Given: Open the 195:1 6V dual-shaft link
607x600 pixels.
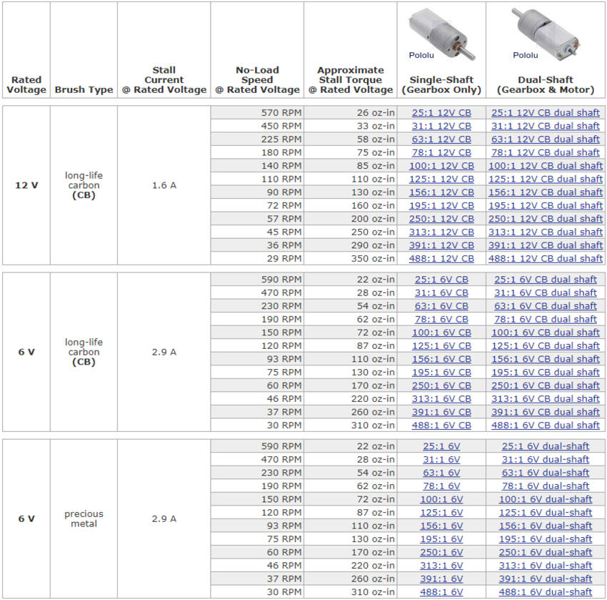Looking at the screenshot, I should (x=546, y=538).
